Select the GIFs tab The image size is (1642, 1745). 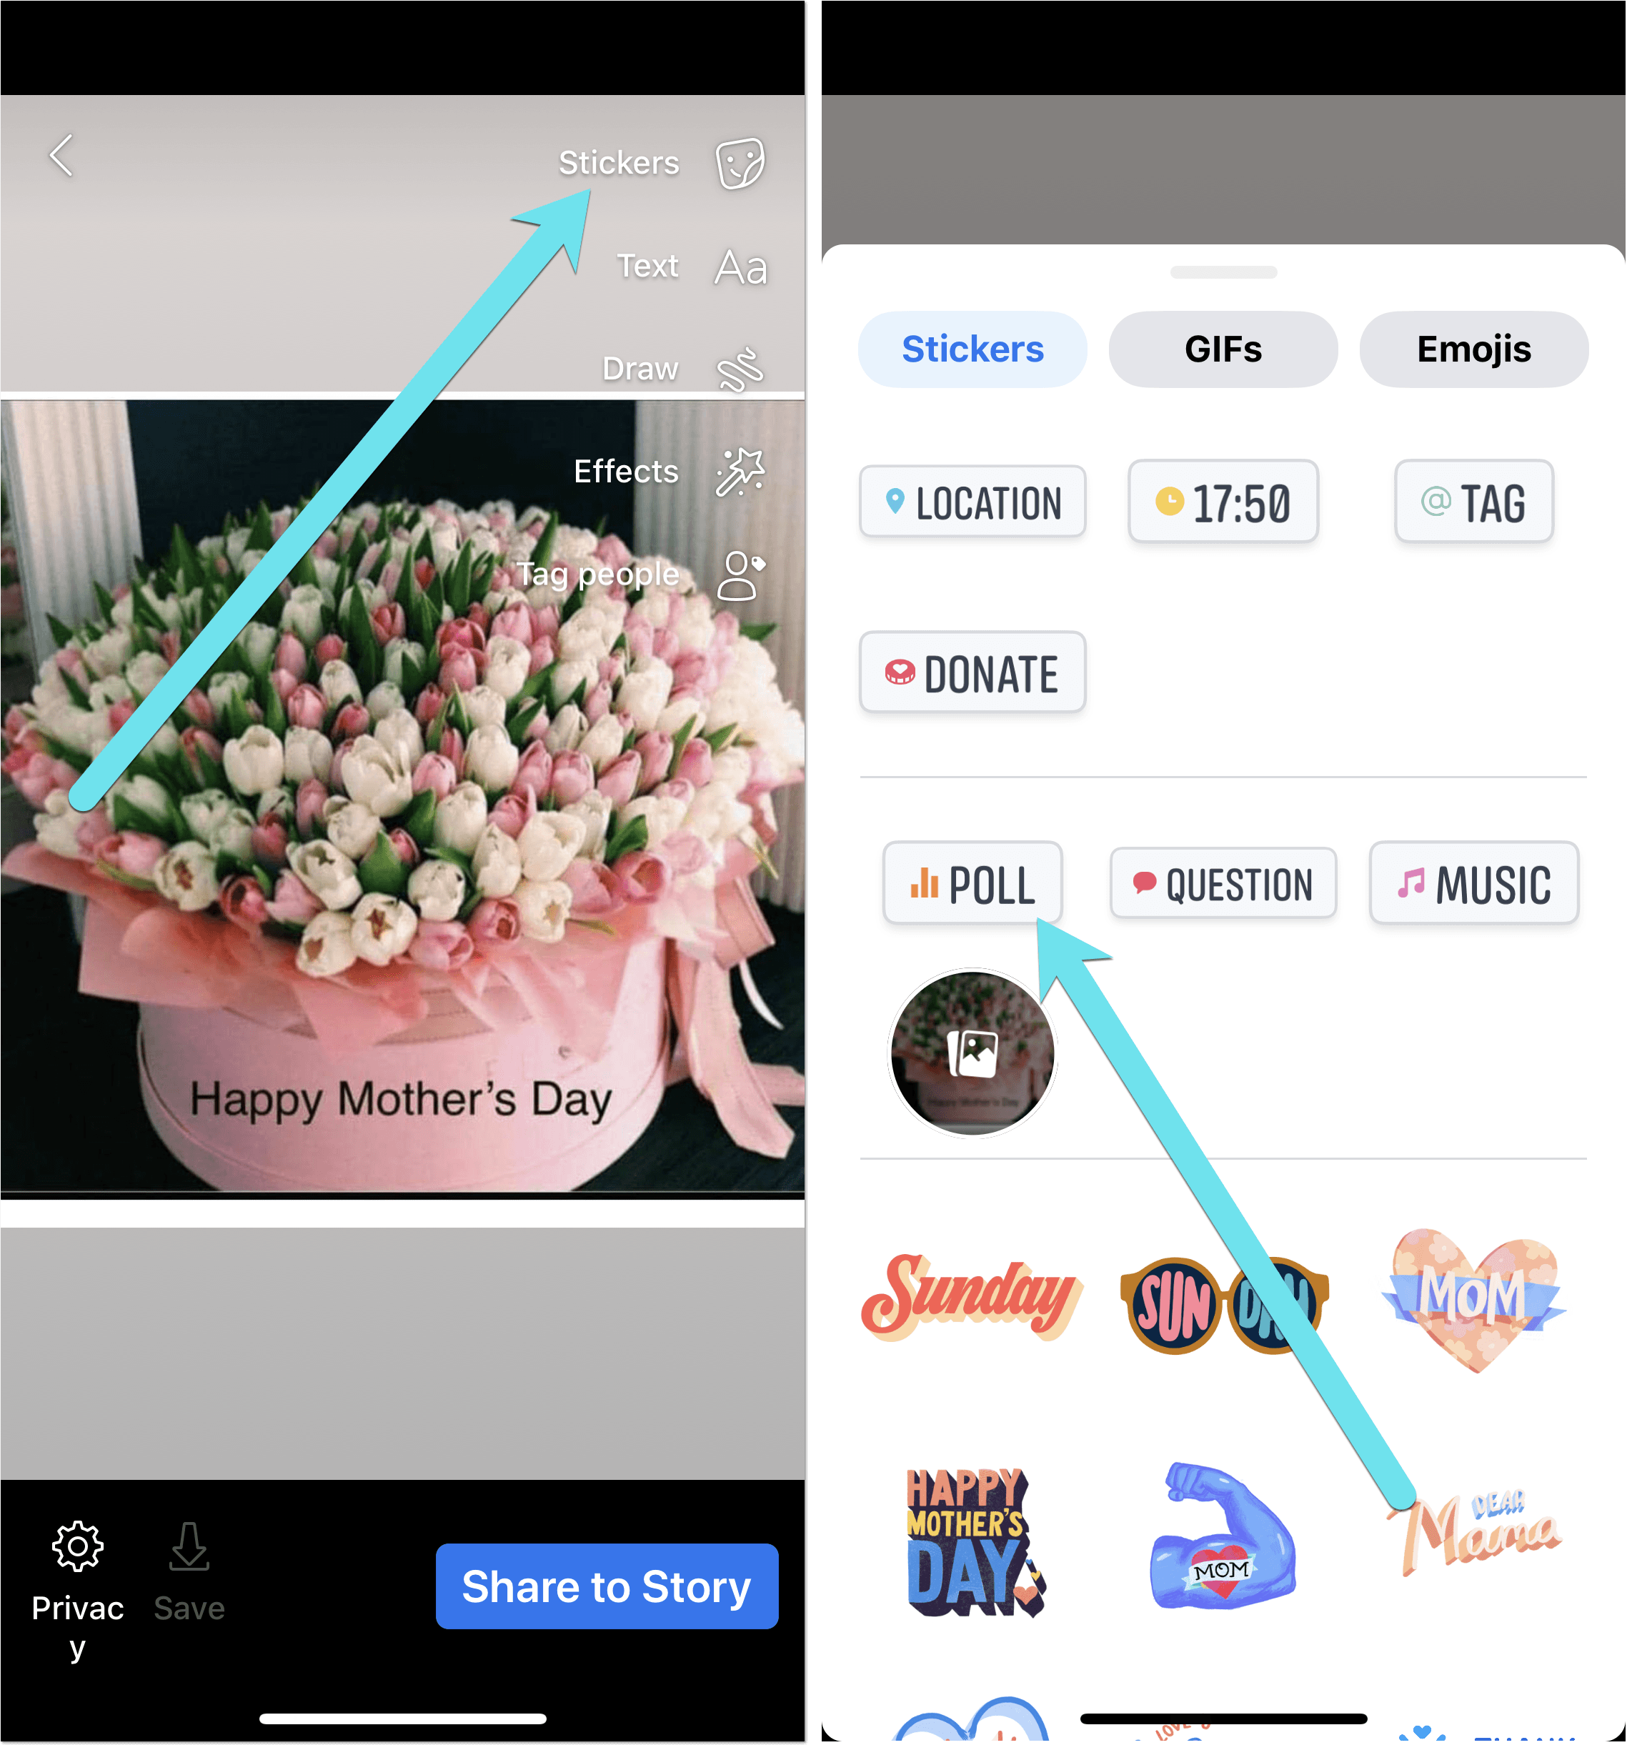[x=1220, y=349]
